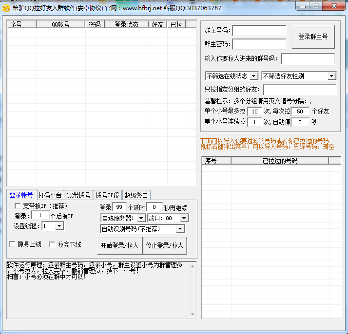348x334 pixels.
Task: Close the 笨驴QQ拉好友入群软件 window
Action: [x=334, y=6]
